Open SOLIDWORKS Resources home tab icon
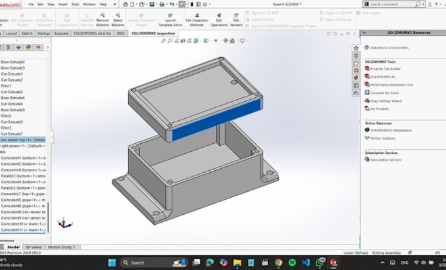Screen dimensions: 446x270 356,48
